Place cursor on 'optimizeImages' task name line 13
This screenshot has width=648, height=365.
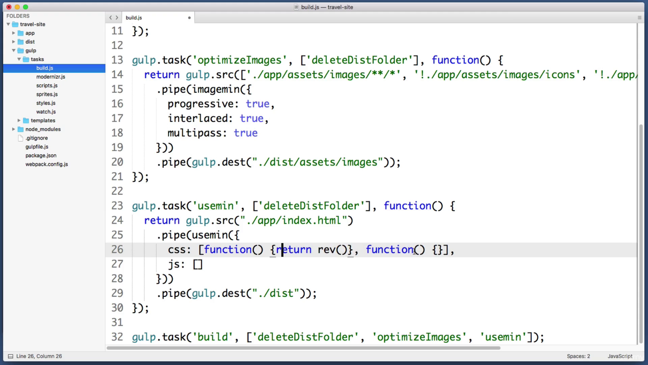click(239, 60)
